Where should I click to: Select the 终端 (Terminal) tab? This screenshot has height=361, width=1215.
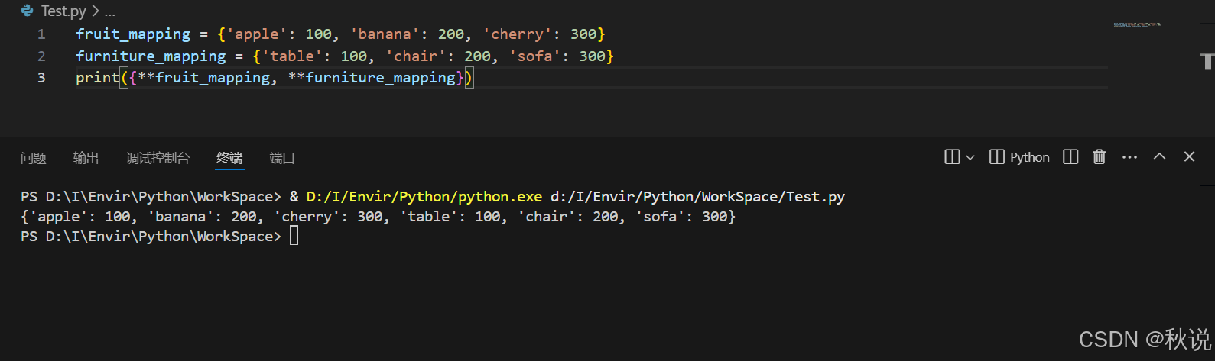click(x=229, y=158)
